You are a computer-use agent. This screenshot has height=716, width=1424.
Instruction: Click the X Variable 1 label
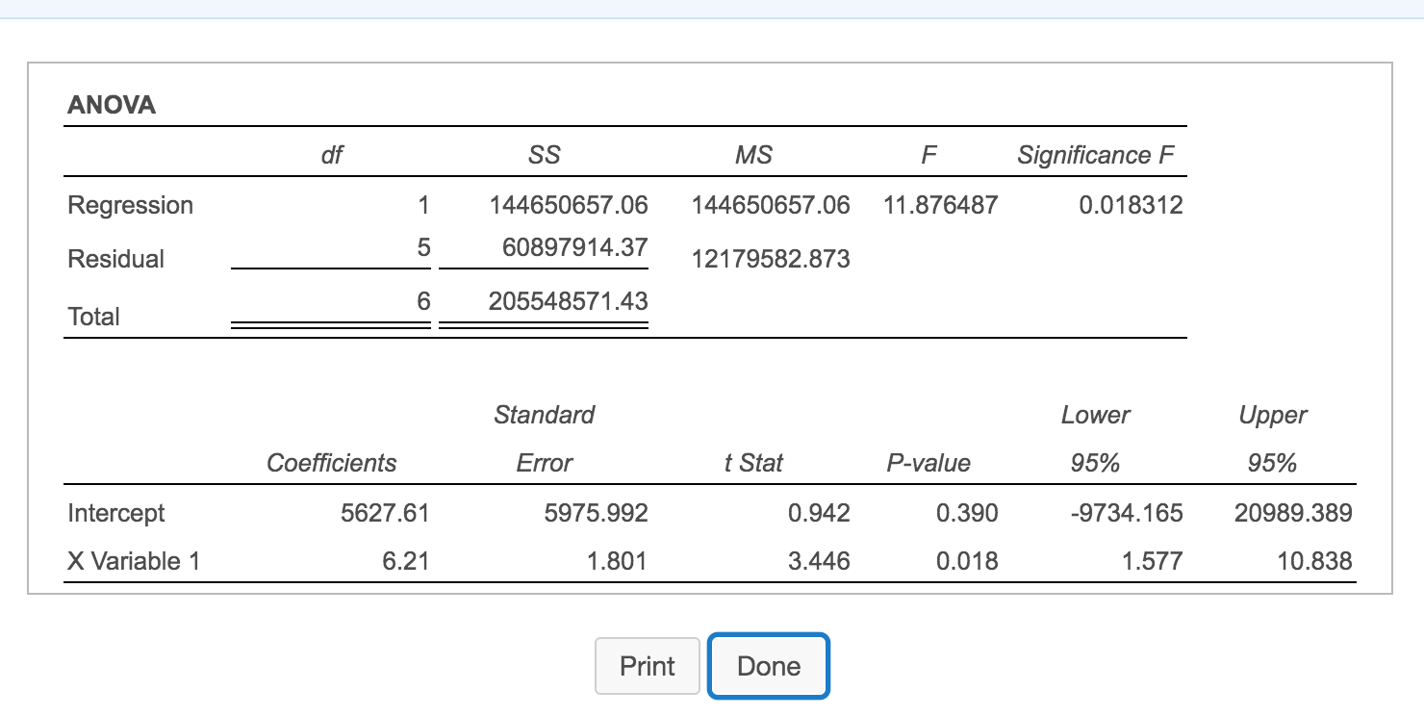coord(134,561)
